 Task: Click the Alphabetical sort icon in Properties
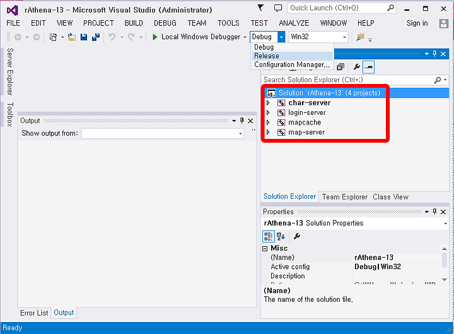[281, 236]
